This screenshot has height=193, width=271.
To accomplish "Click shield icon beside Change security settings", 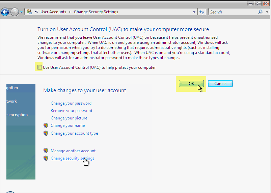I will pyautogui.click(x=46, y=158).
